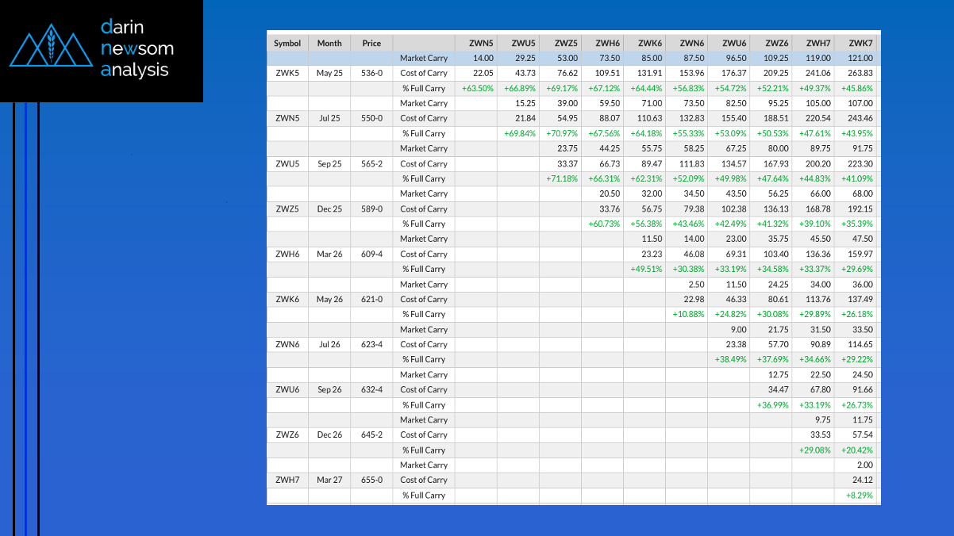Select the +8.29% full carry value
This screenshot has height=536, width=954.
pos(860,496)
